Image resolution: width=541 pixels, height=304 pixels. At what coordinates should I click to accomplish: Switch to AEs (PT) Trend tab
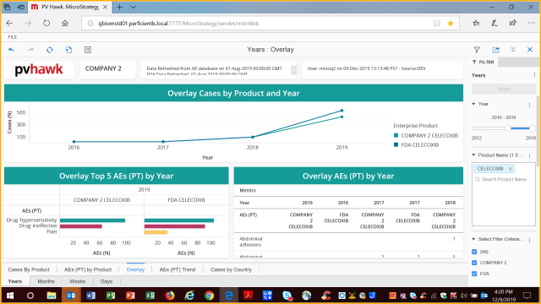(x=178, y=269)
